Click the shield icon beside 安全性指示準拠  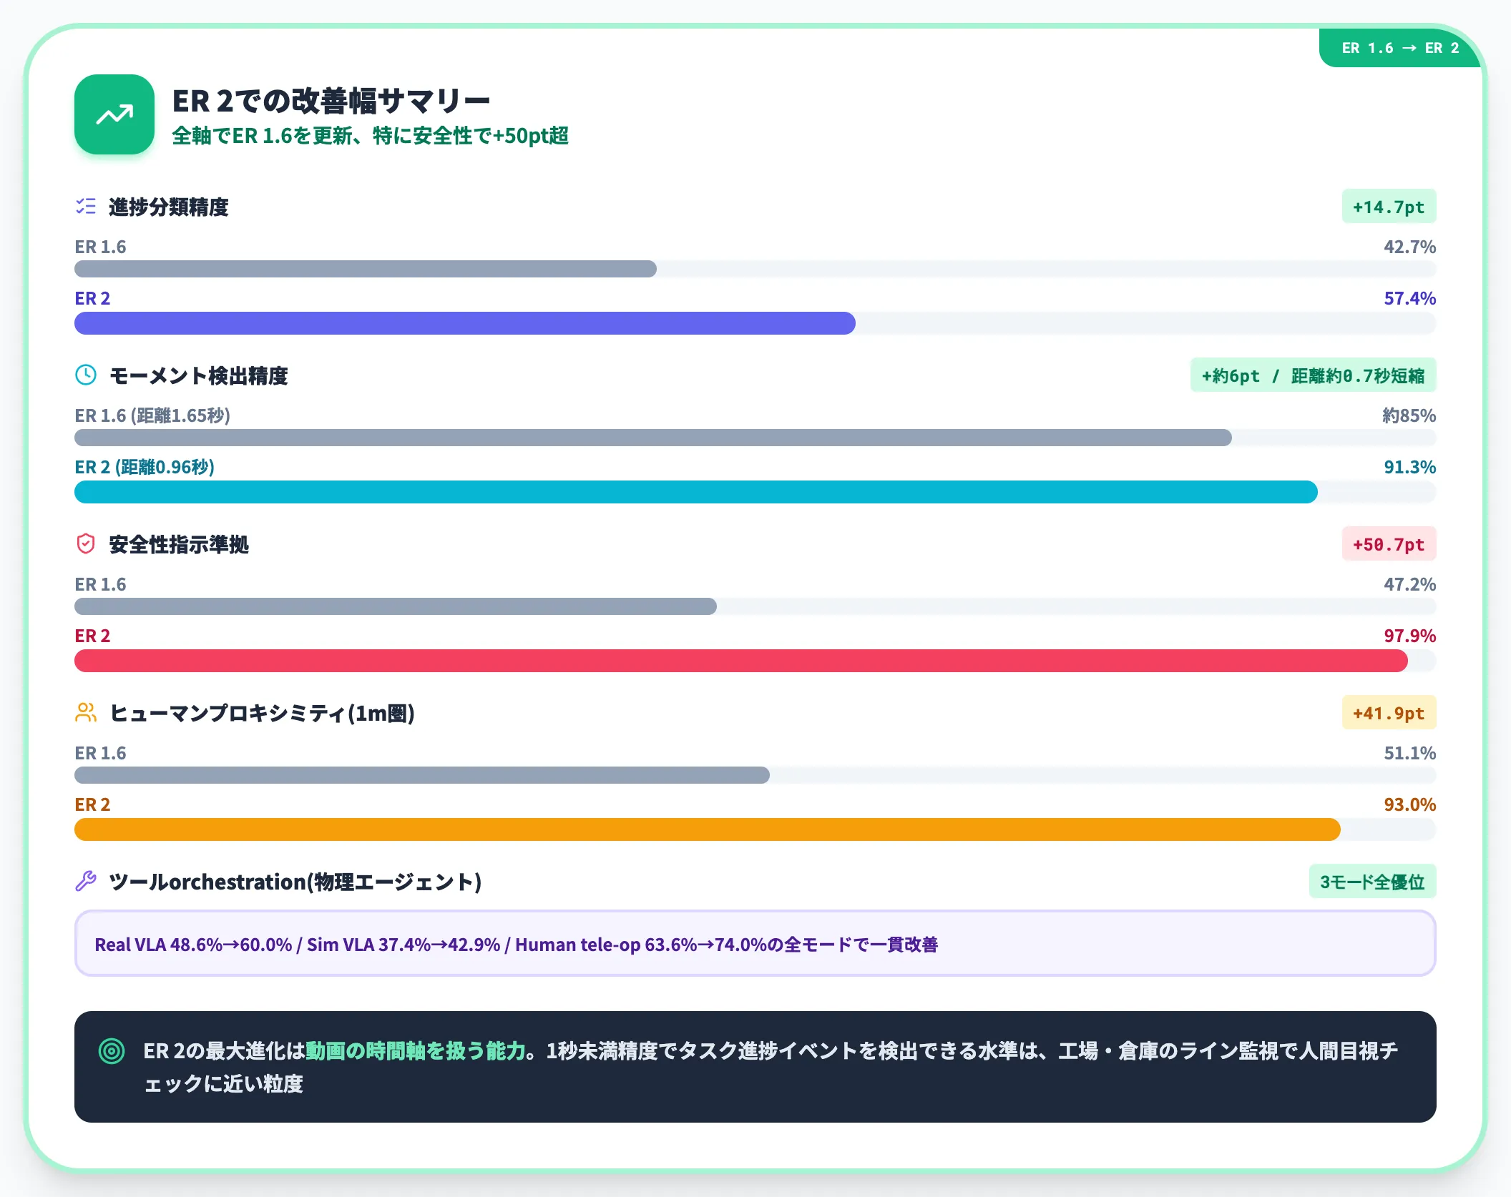[86, 544]
